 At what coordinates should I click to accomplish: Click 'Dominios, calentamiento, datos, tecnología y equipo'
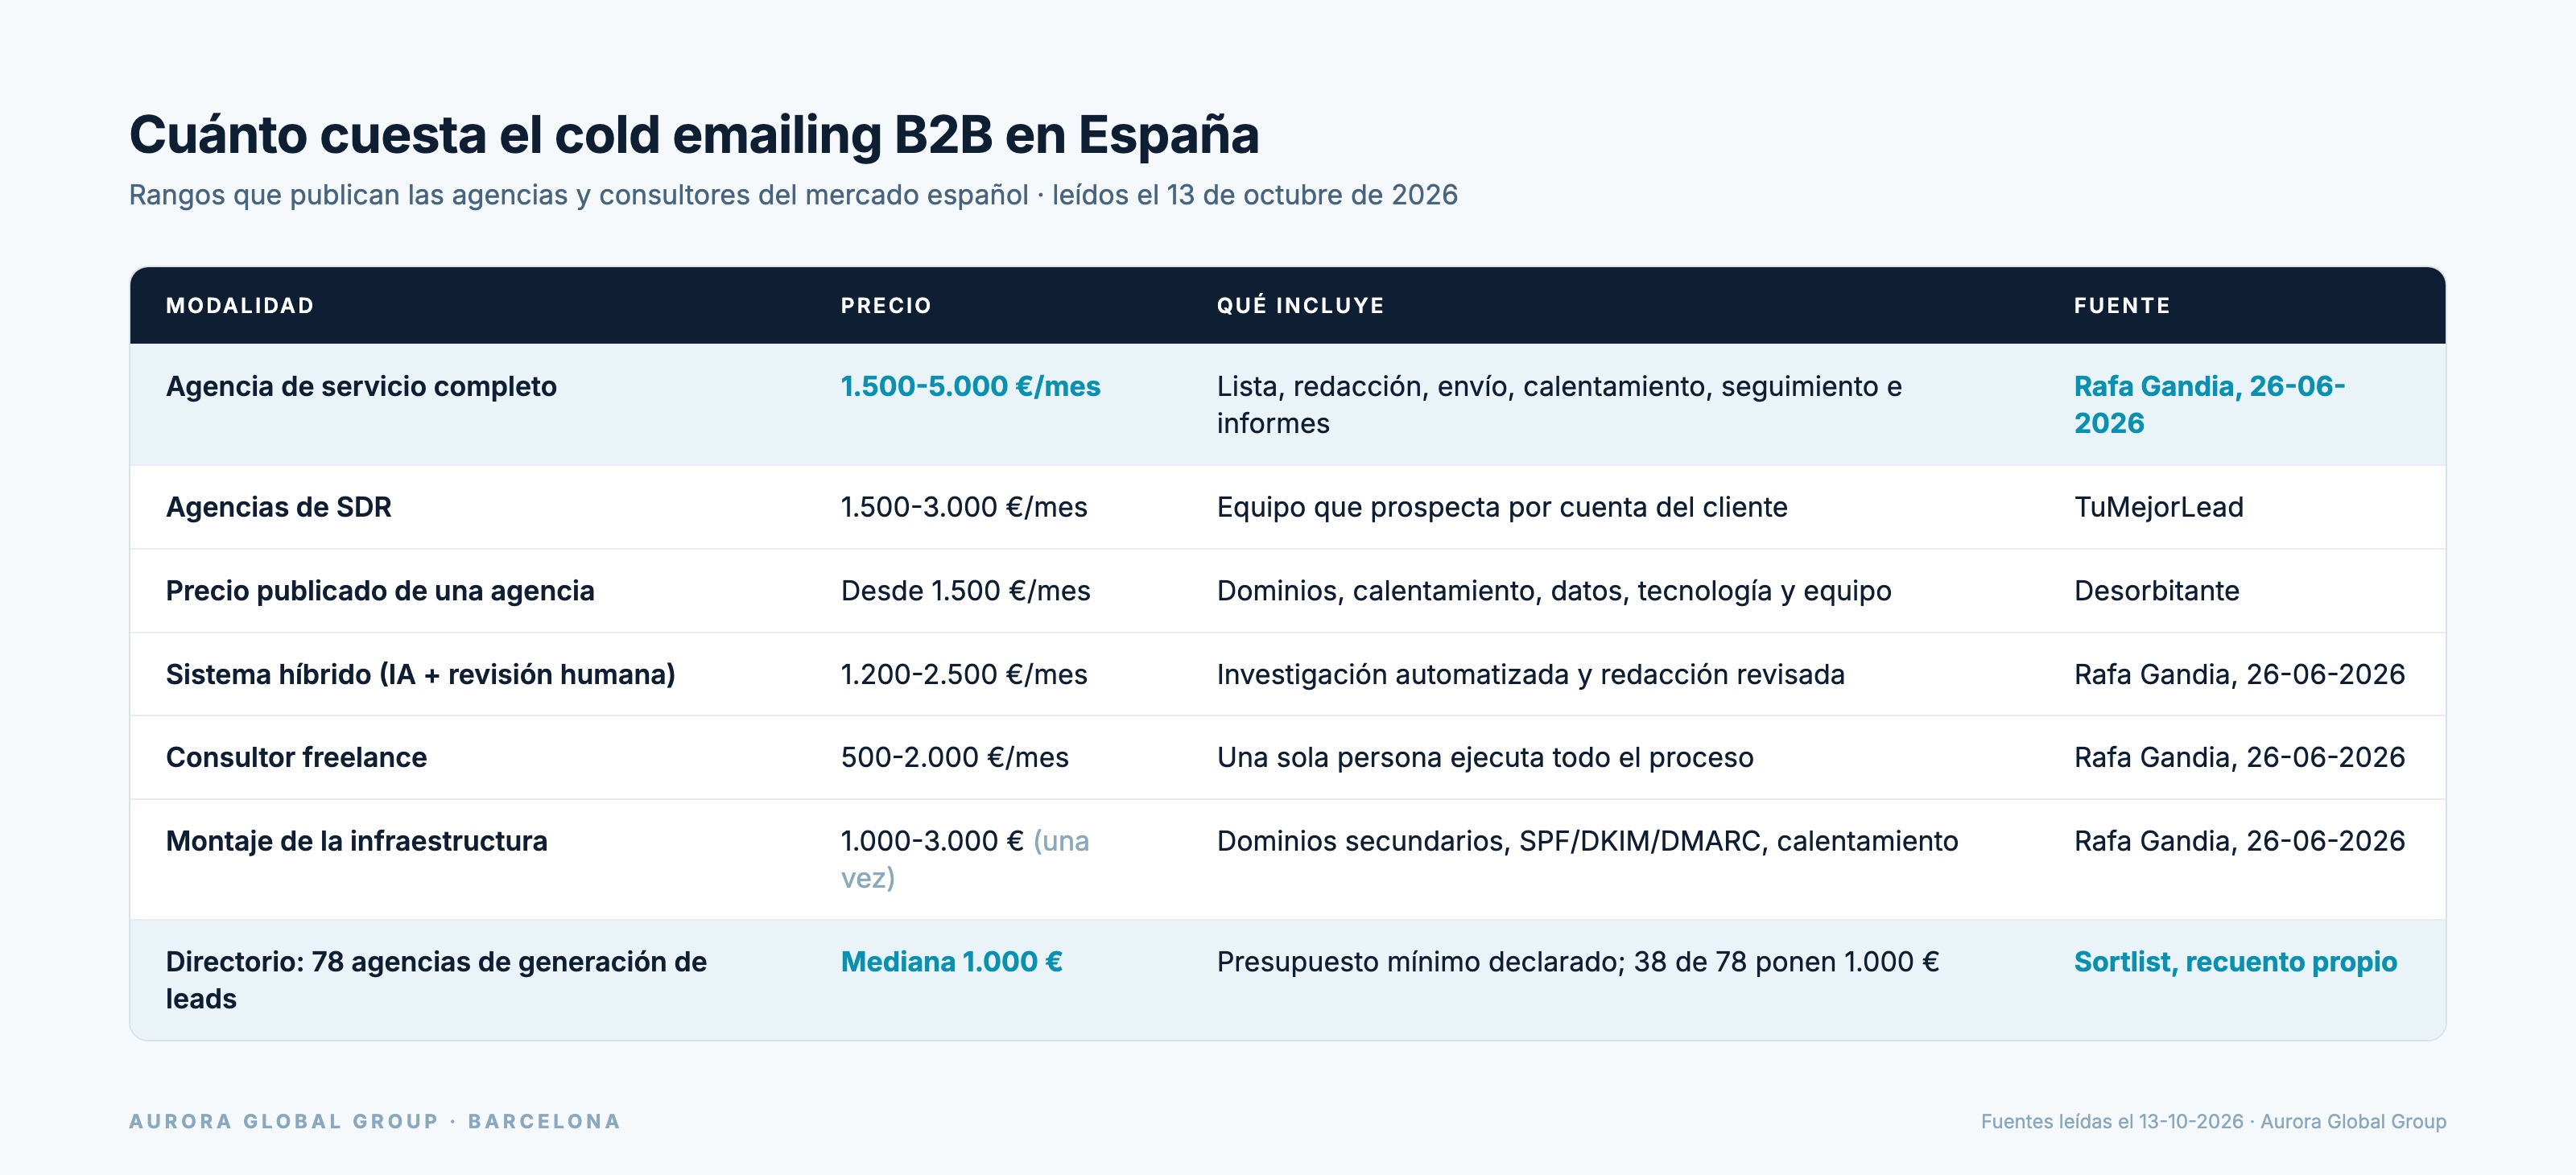1554,591
